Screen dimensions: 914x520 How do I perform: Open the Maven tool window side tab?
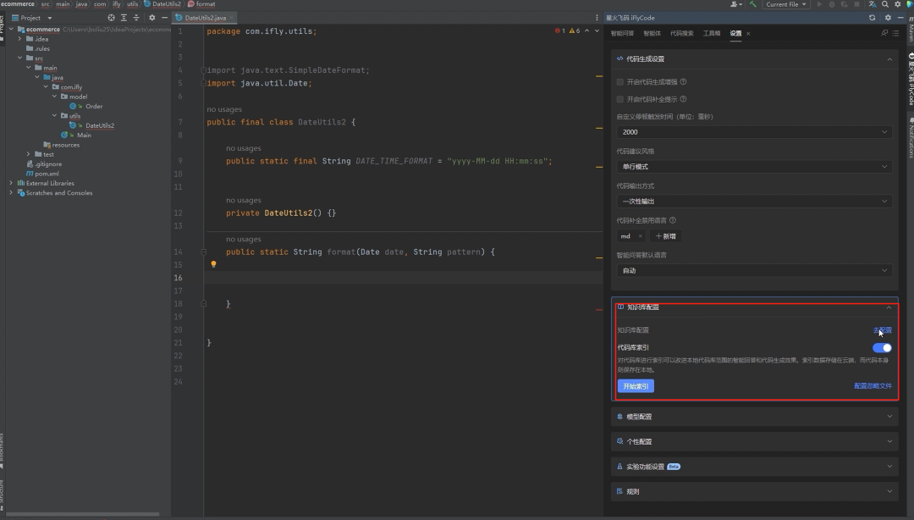(x=911, y=28)
